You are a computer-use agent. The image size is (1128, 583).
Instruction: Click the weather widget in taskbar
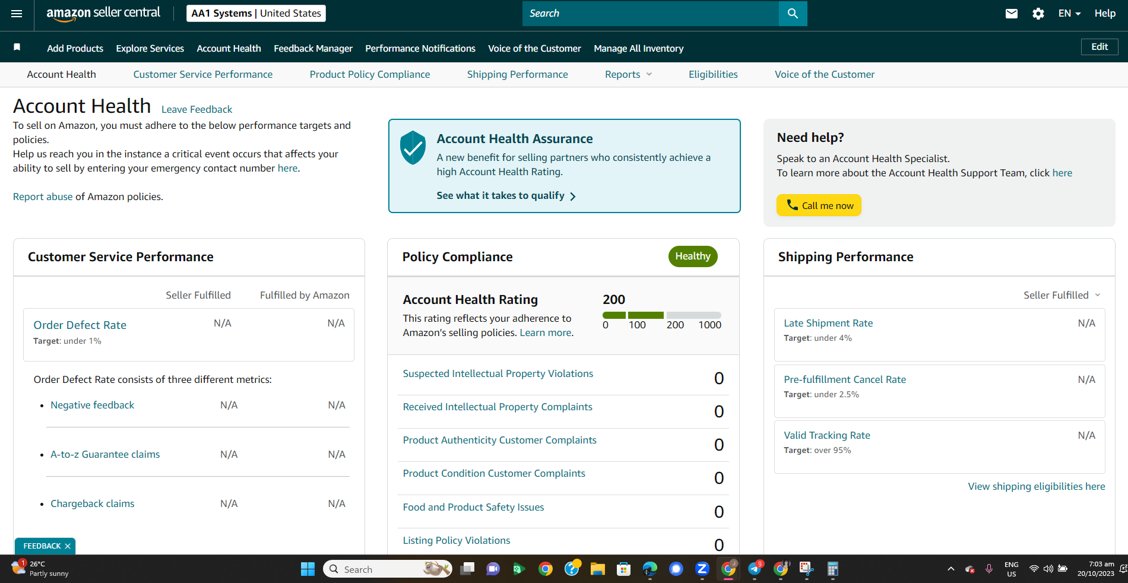tap(40, 569)
